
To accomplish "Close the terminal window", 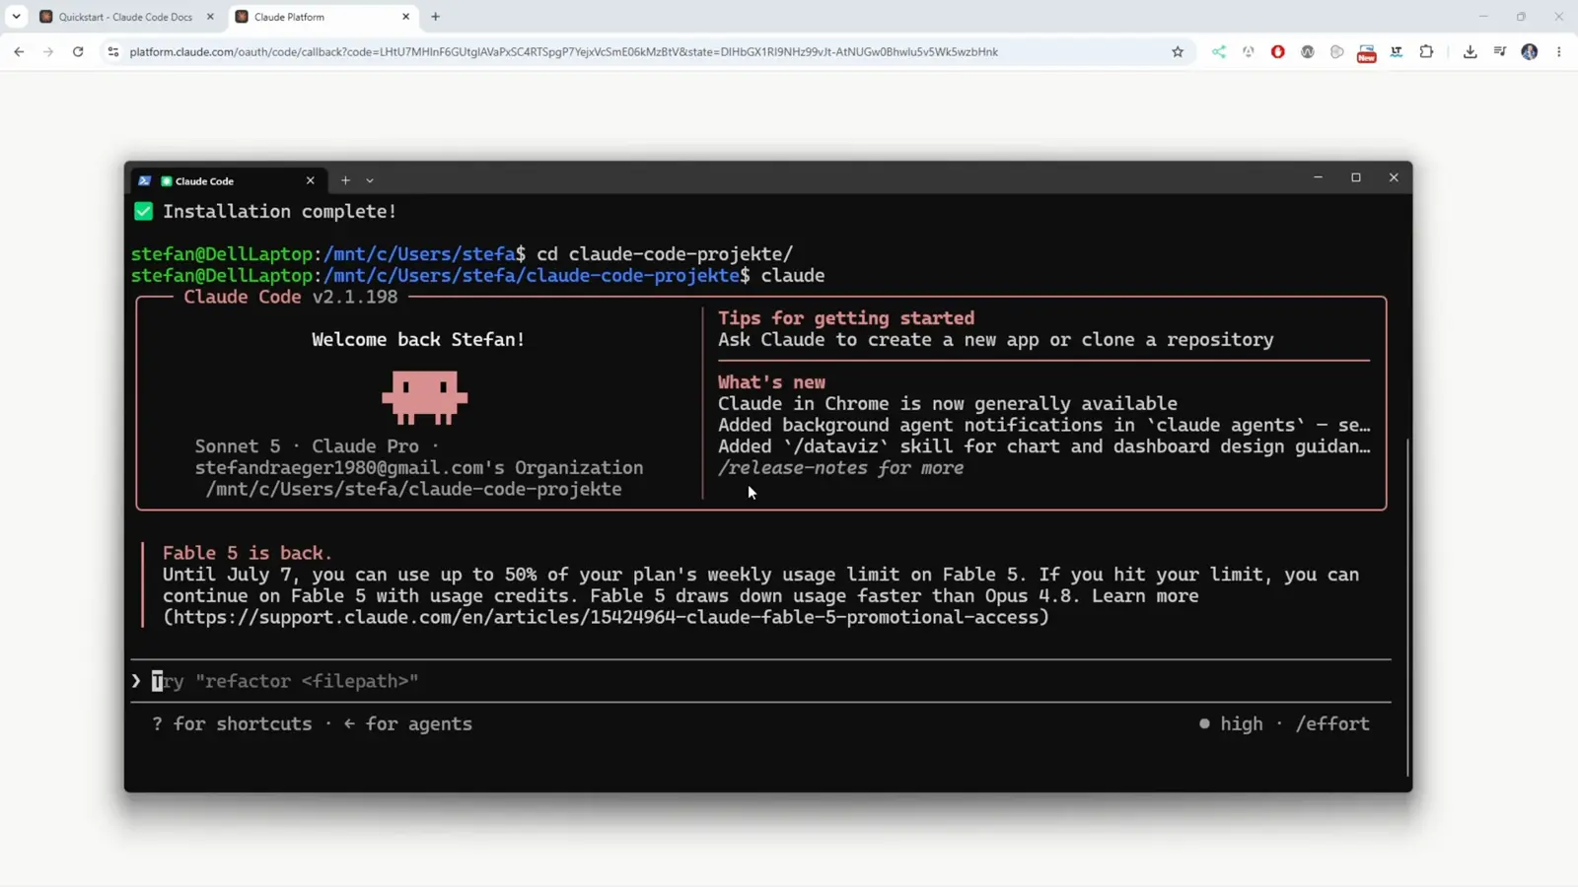I will (1394, 177).
